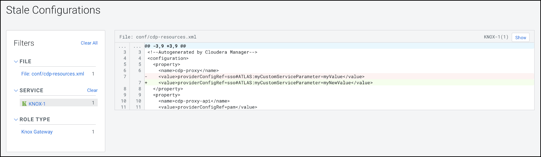Click the removed myValue diff line

pos(261,77)
